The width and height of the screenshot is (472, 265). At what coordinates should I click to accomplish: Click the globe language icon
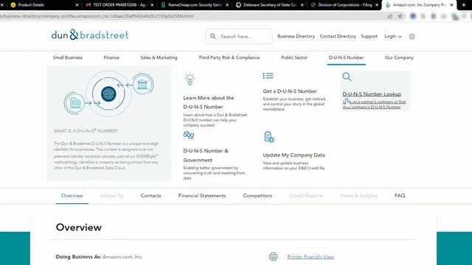tap(412, 37)
